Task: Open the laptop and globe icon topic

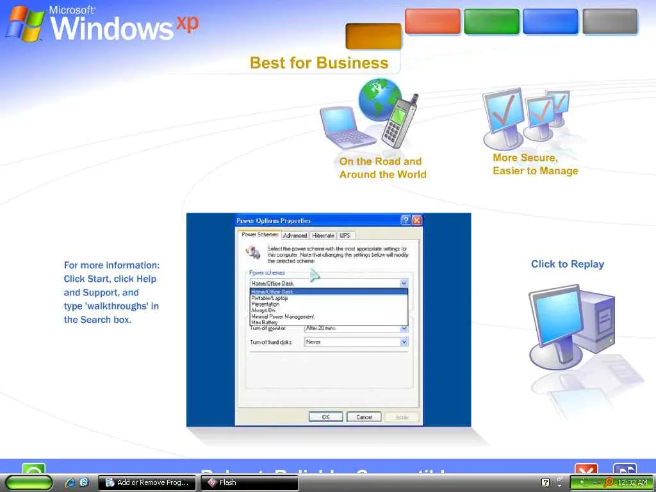Action: pyautogui.click(x=370, y=114)
